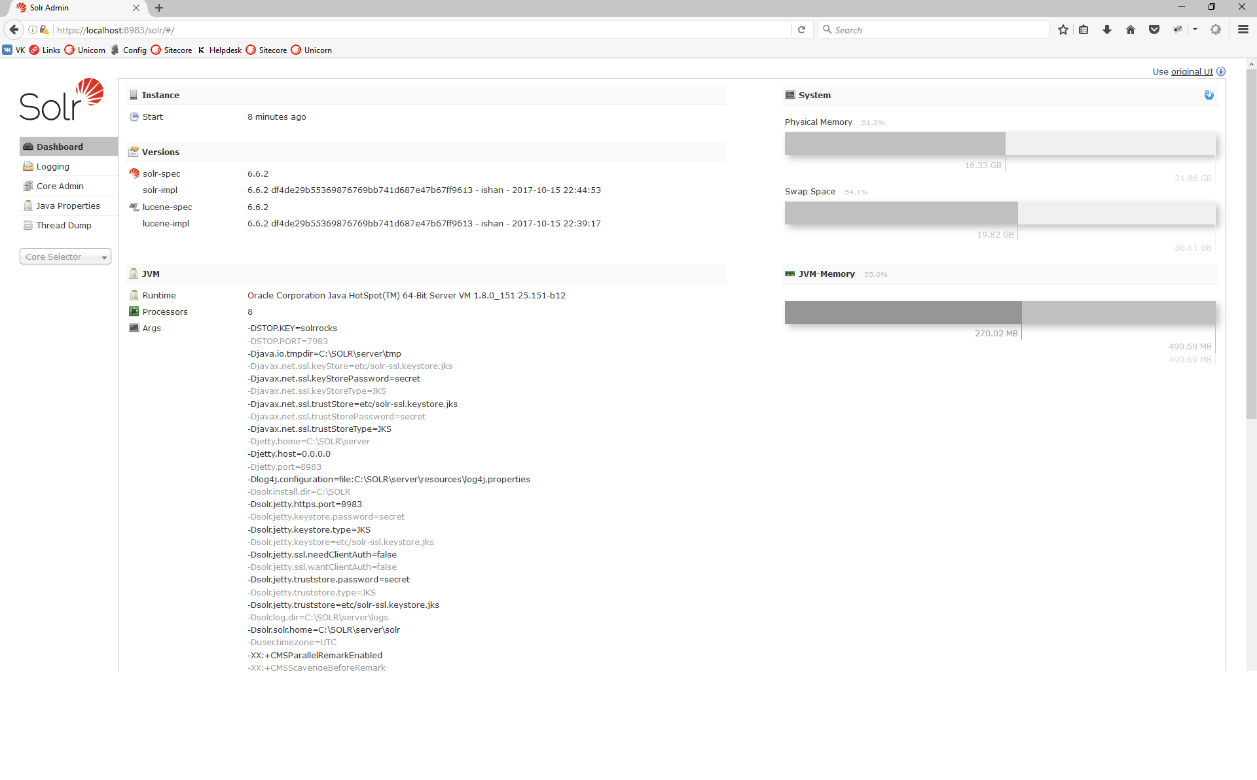
Task: Select Java Properties in sidebar
Action: pyautogui.click(x=68, y=205)
